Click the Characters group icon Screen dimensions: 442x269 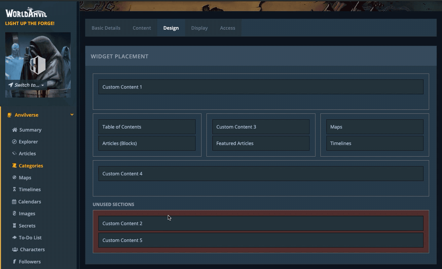click(x=15, y=250)
